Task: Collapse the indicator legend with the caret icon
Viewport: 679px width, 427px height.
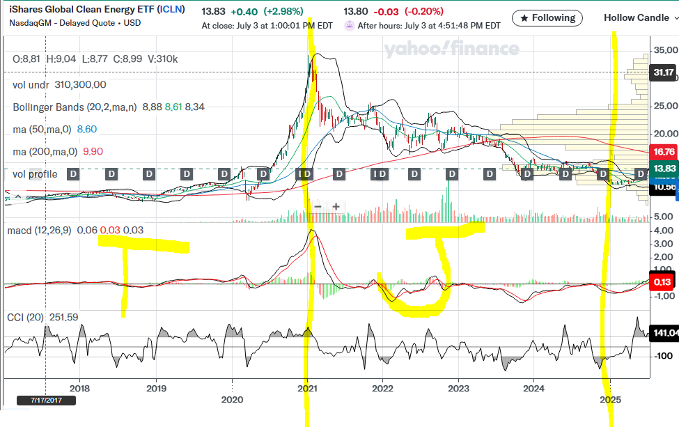Action: point(18,196)
